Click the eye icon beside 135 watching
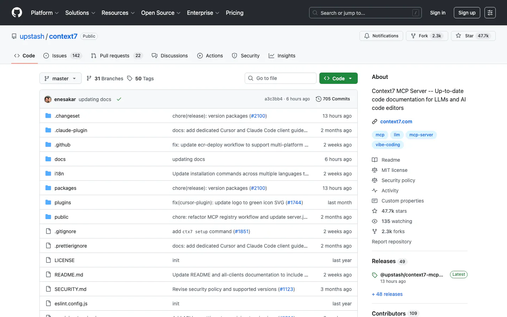This screenshot has height=317, width=507. pos(375,221)
